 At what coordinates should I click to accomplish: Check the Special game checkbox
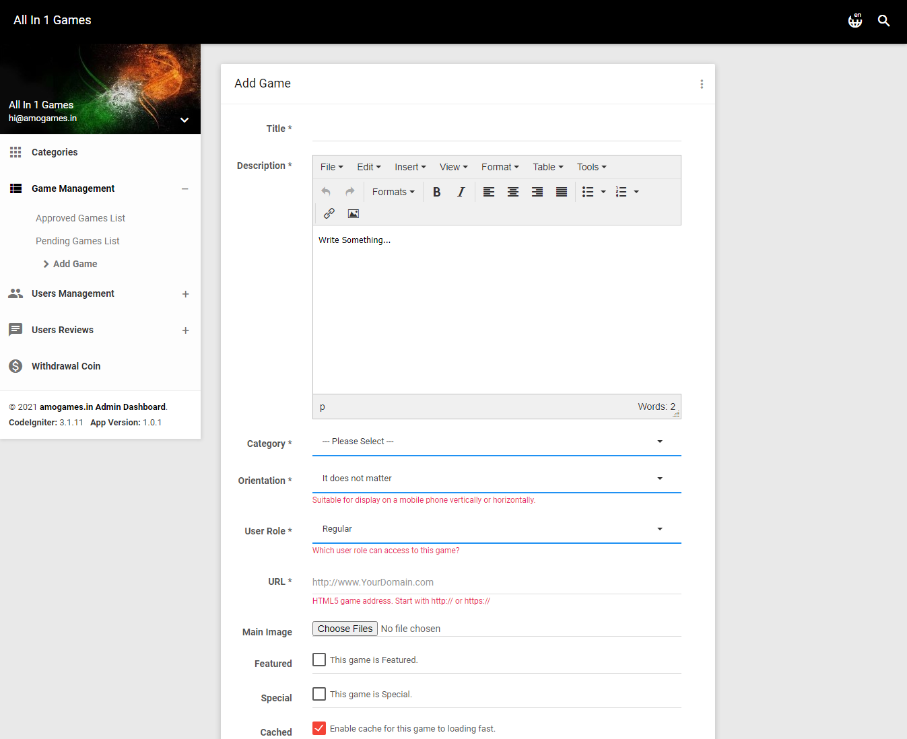coord(319,694)
